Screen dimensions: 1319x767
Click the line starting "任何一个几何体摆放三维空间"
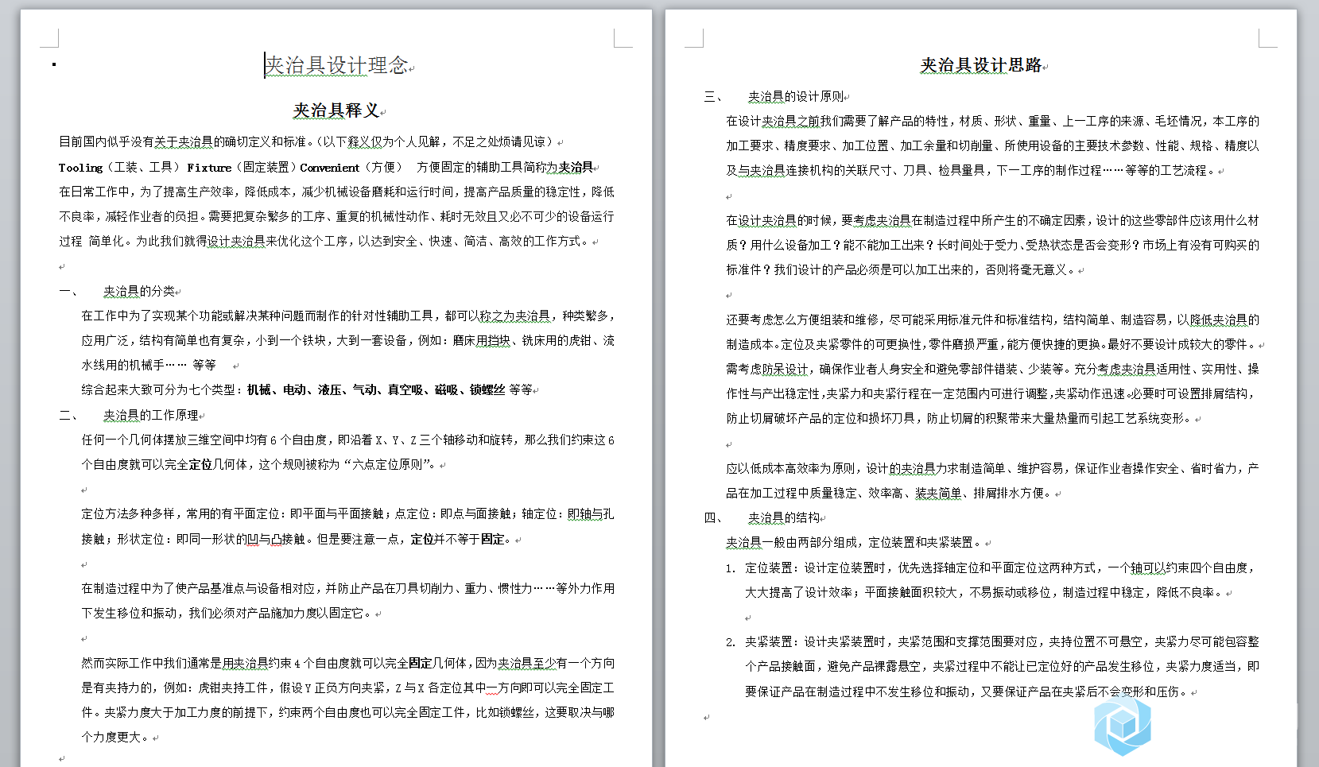coord(347,440)
